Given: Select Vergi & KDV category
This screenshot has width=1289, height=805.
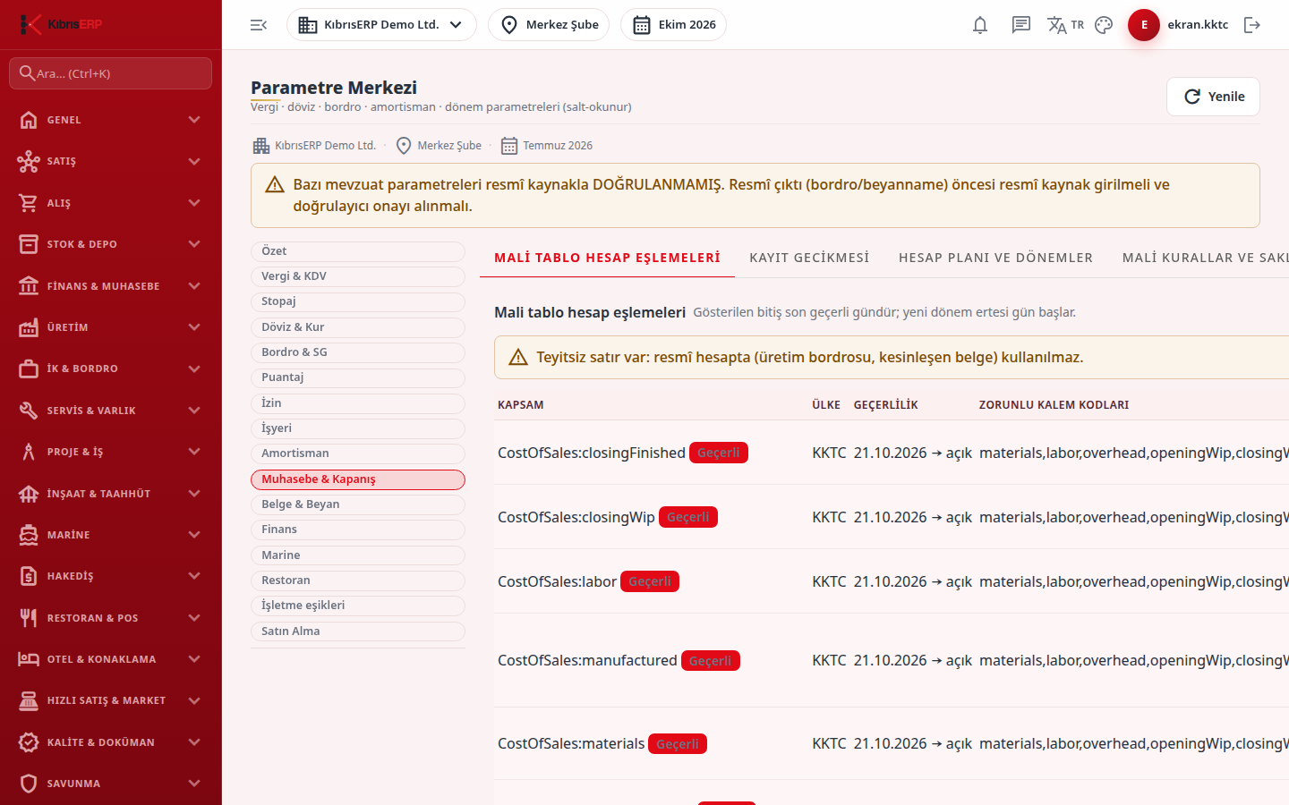Looking at the screenshot, I should pos(358,276).
